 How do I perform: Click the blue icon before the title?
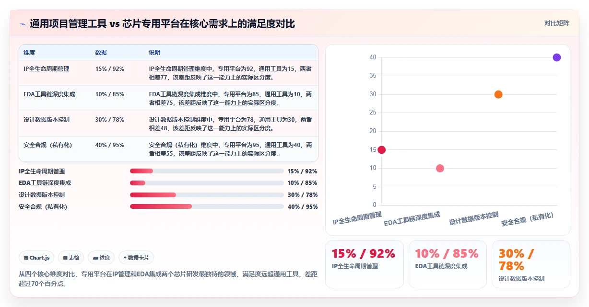pyautogui.click(x=23, y=24)
